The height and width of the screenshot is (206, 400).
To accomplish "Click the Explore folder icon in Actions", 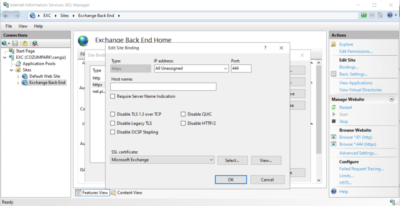I will coord(334,44).
